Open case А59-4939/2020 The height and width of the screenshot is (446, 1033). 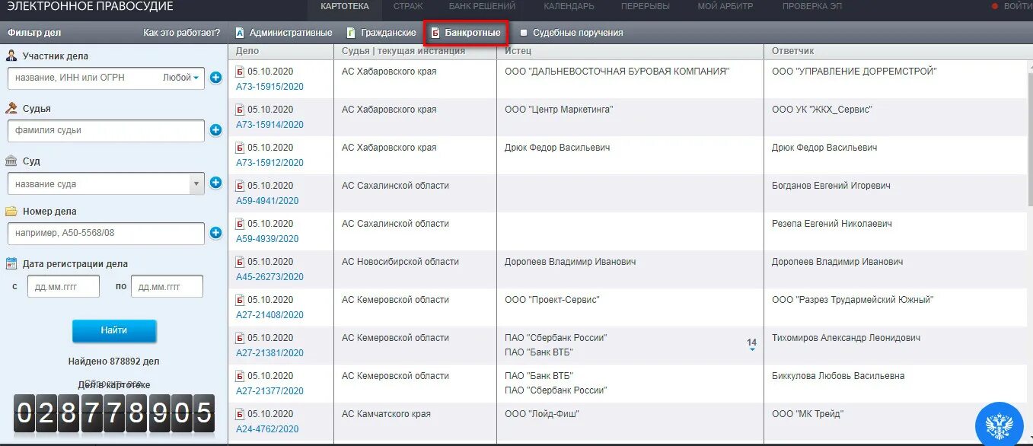tap(267, 239)
